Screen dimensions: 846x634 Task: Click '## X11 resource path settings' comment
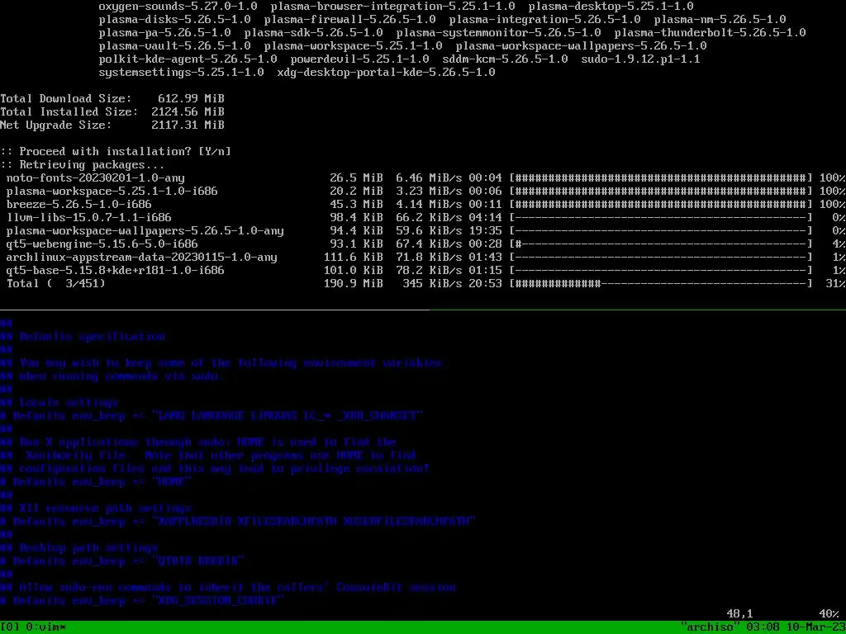[96, 508]
